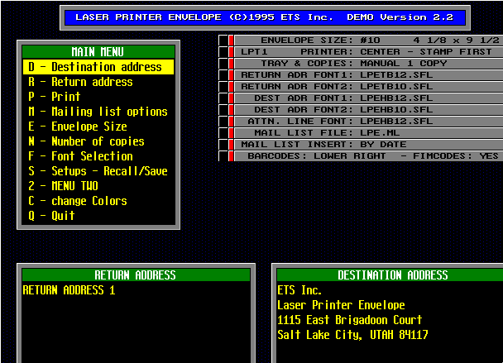The width and height of the screenshot is (503, 363).
Task: Choose R - Return address option
Action: pos(98,82)
